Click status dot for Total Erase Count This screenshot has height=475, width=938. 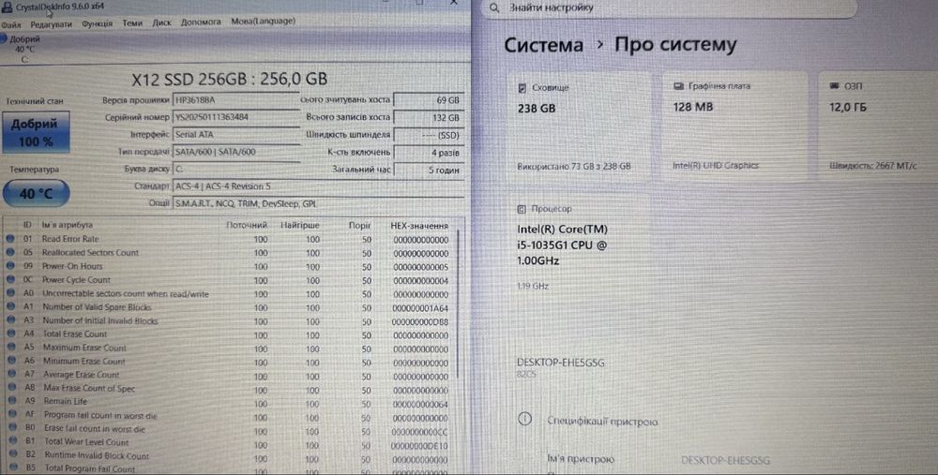[11, 334]
